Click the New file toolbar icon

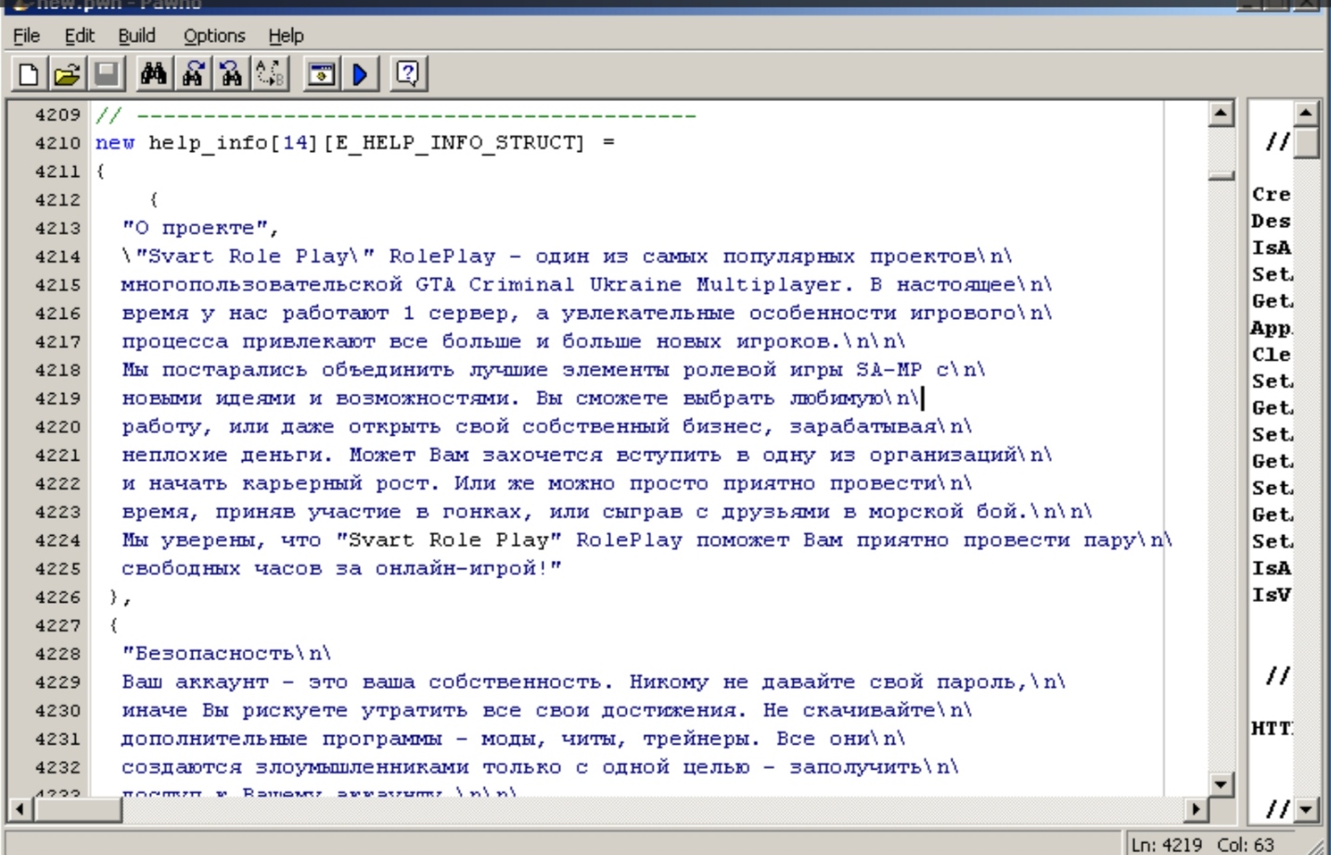[x=28, y=74]
